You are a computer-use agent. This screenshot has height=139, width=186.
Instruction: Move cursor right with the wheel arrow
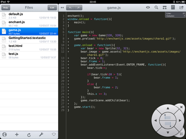point(180,121)
